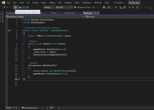Viewport: 154px width, 110px height.
Task: Click the greyed-out Previous Bookmark icon
Action: click(141, 7)
